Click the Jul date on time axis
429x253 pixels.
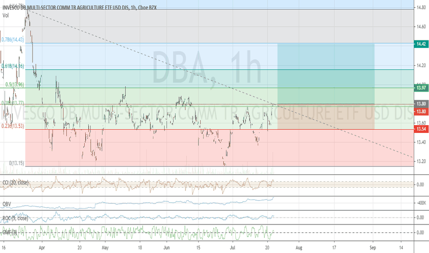pyautogui.click(x=233, y=248)
